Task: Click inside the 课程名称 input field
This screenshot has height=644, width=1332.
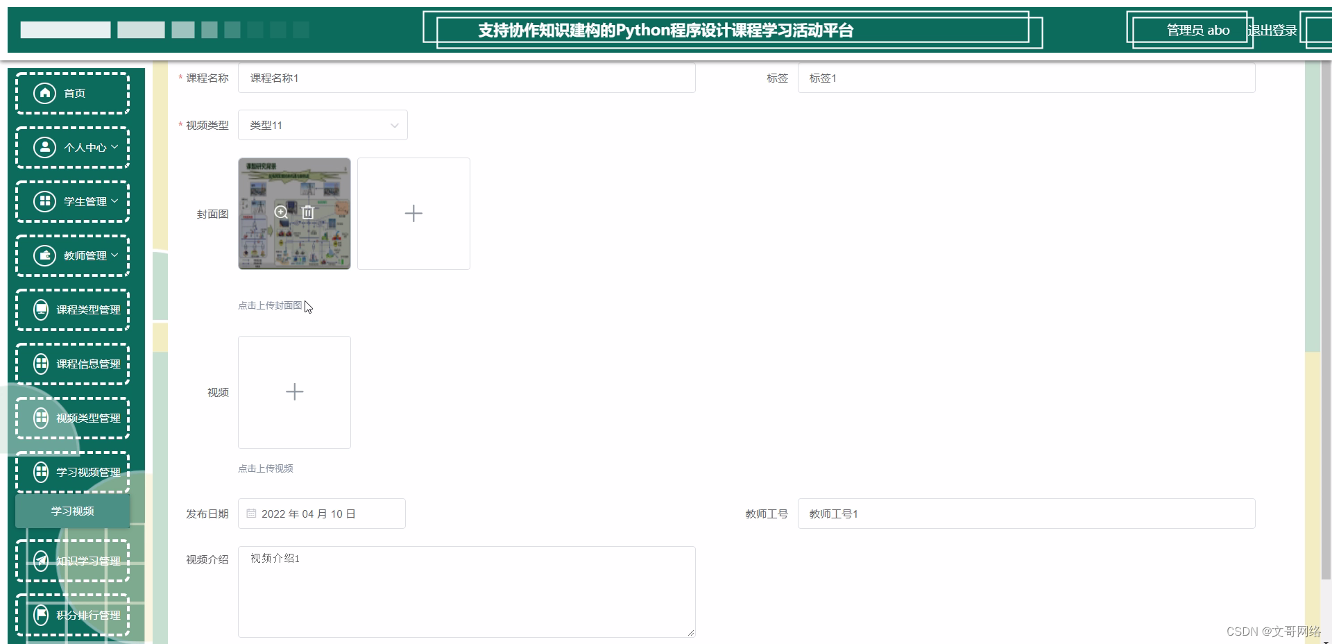Action: pos(466,78)
